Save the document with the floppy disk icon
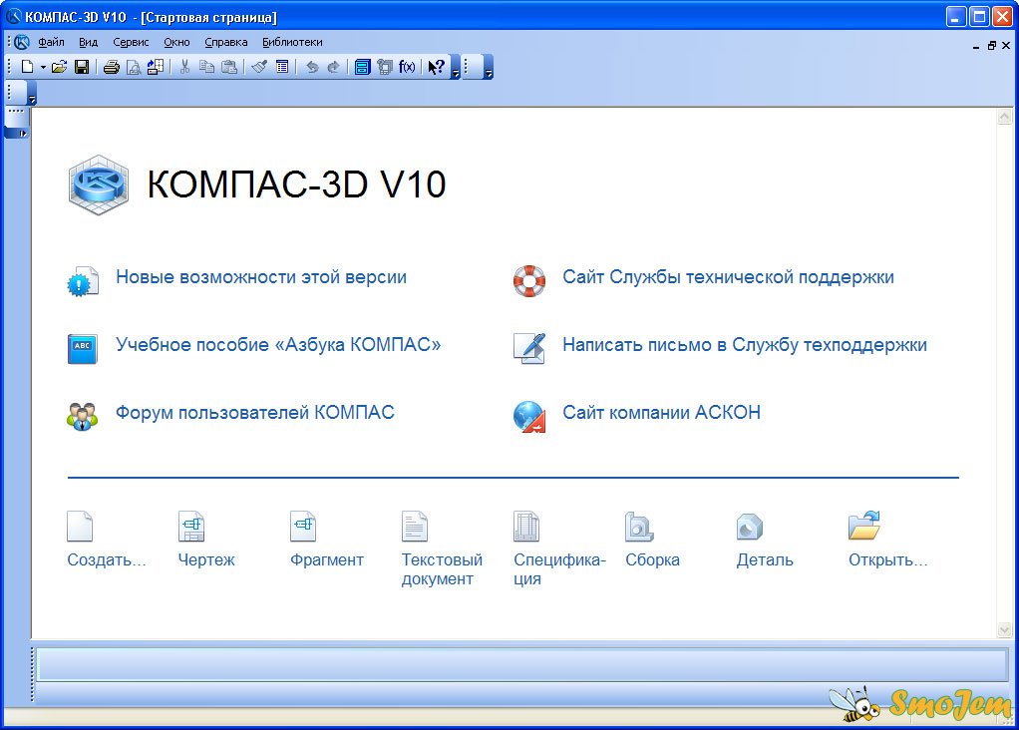 [82, 66]
